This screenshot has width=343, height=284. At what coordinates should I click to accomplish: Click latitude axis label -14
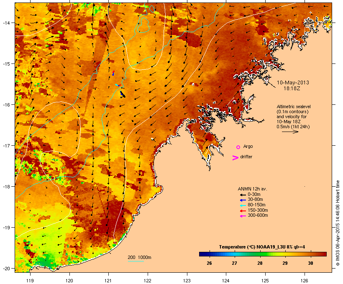[x=6, y=23]
